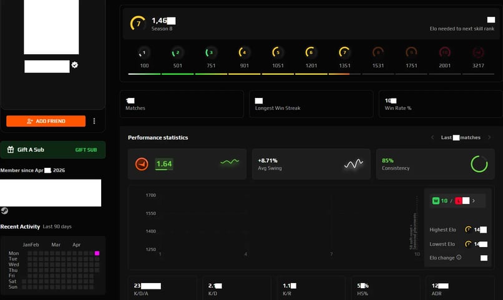Open the Matches stat card

coord(182,104)
